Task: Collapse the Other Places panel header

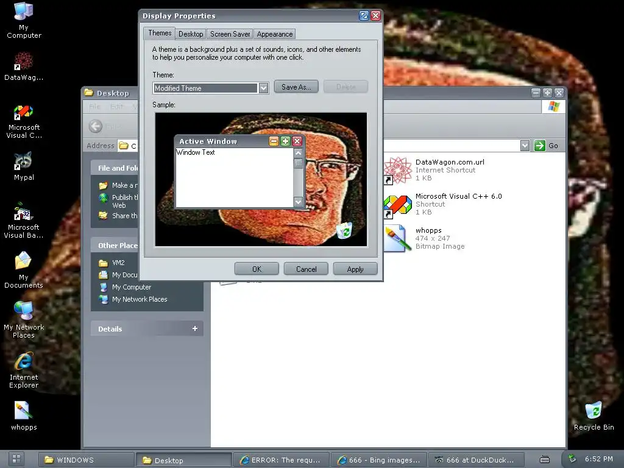Action: tap(115, 246)
